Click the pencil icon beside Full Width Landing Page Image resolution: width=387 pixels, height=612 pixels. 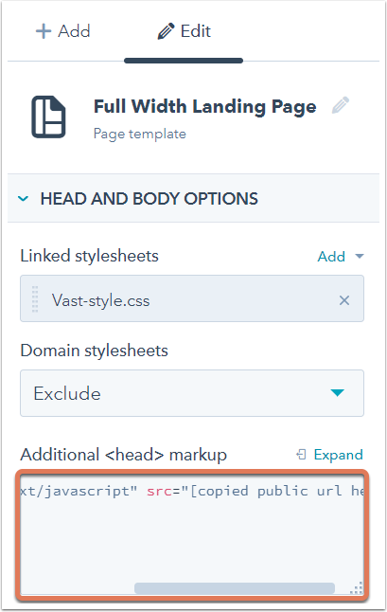(x=341, y=105)
